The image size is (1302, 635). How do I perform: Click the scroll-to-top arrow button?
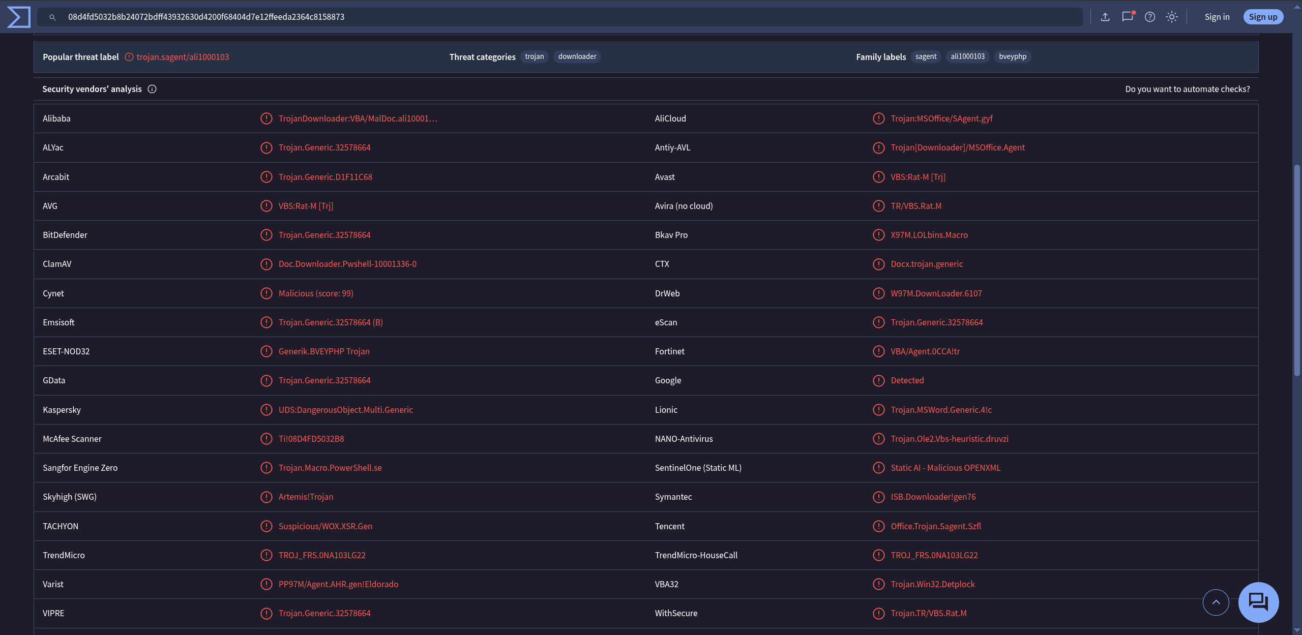(1216, 602)
